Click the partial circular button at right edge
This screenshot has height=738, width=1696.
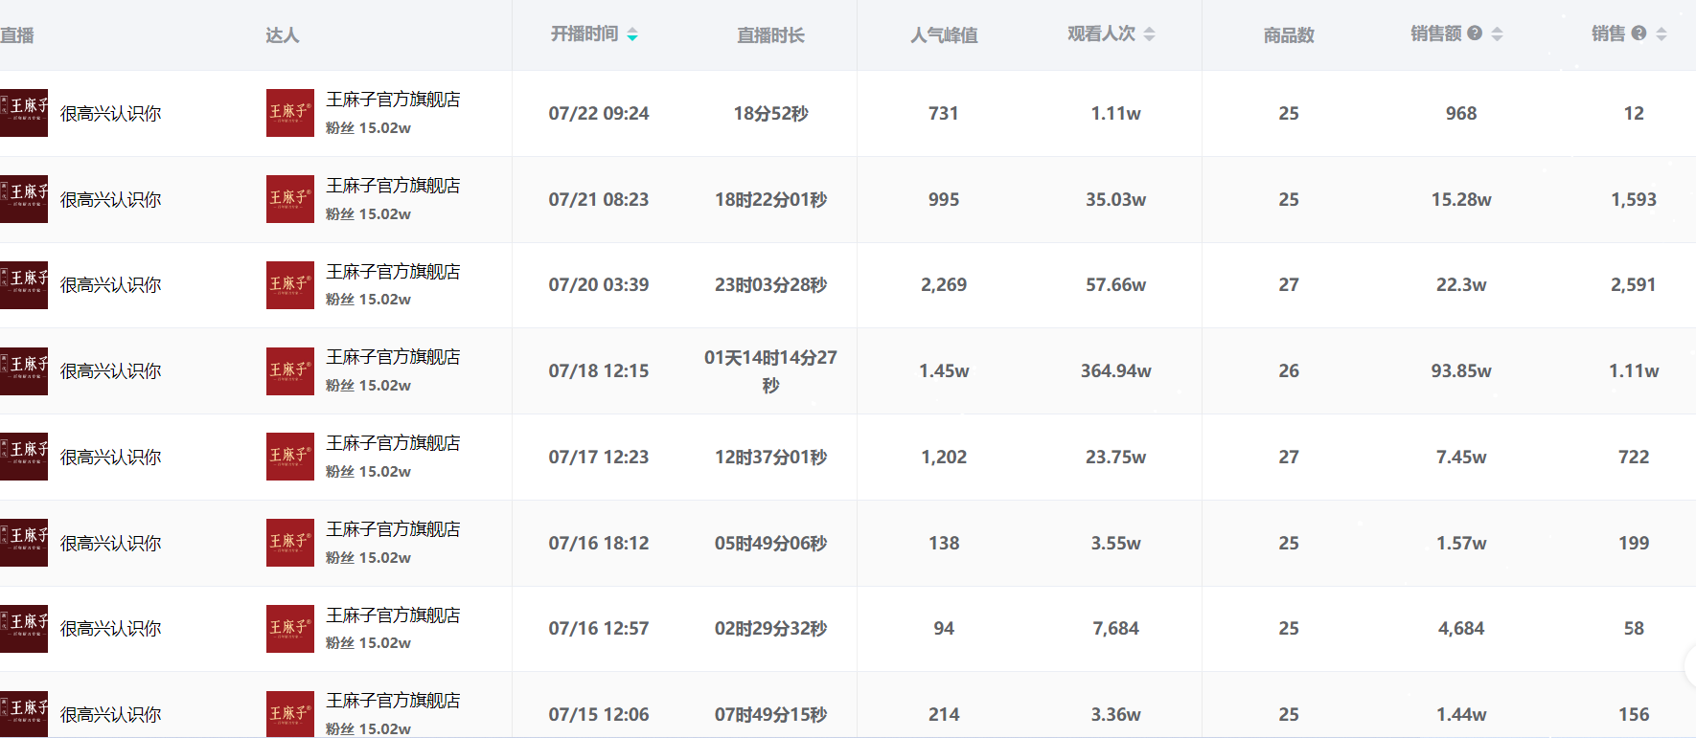coord(1689,665)
